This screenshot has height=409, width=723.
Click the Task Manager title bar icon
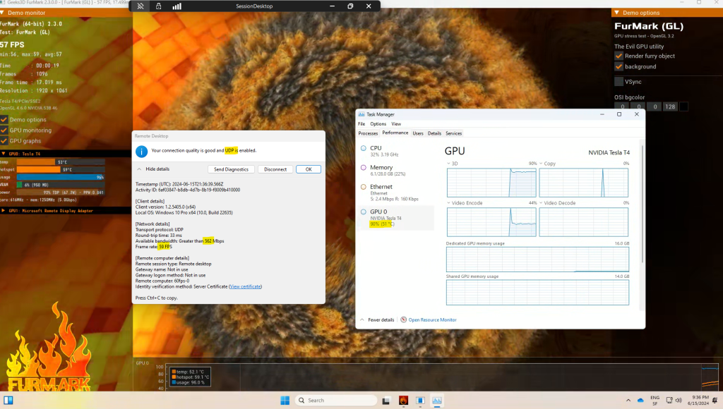(361, 114)
